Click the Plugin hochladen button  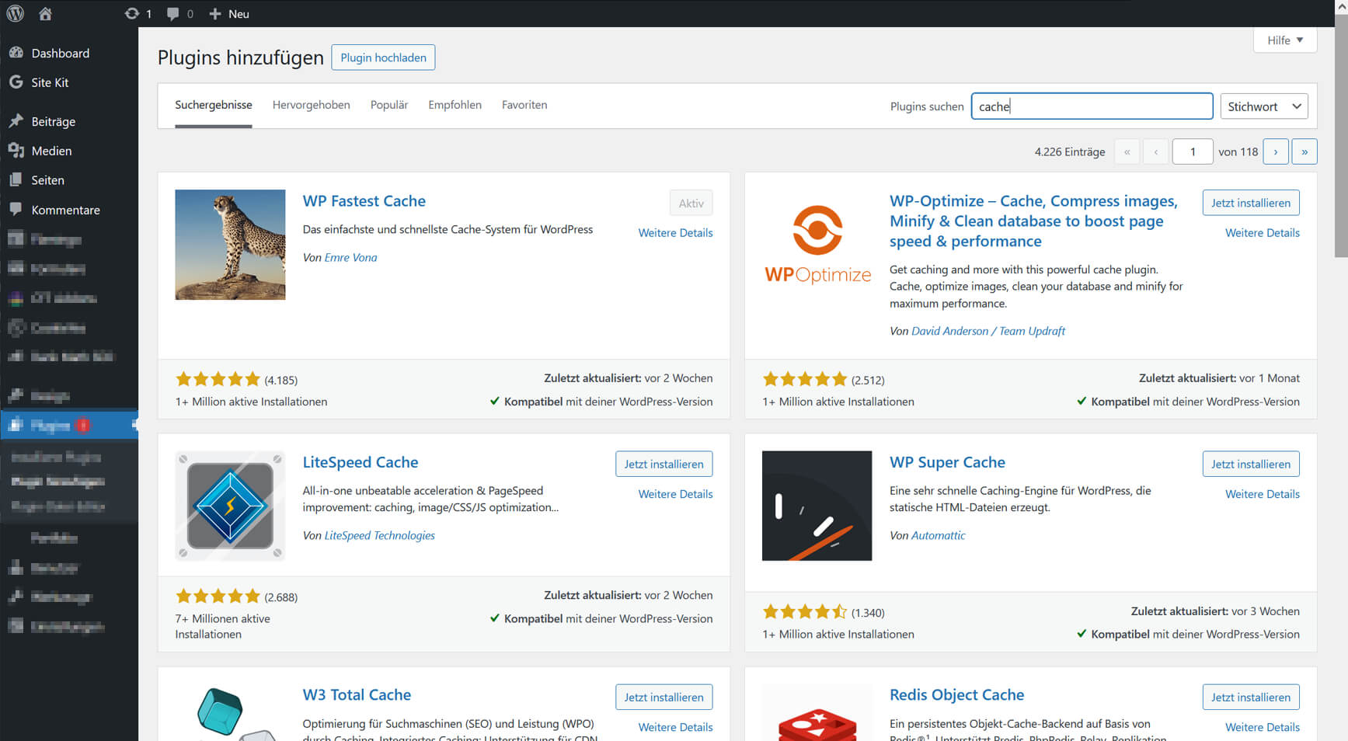tap(383, 57)
